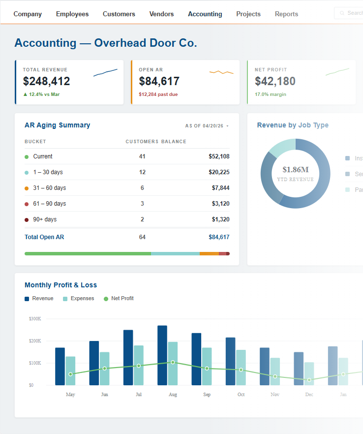The width and height of the screenshot is (363, 434).
Task: Toggle the Revenue legend item in Monthly Profit & Loss
Action: pos(39,298)
